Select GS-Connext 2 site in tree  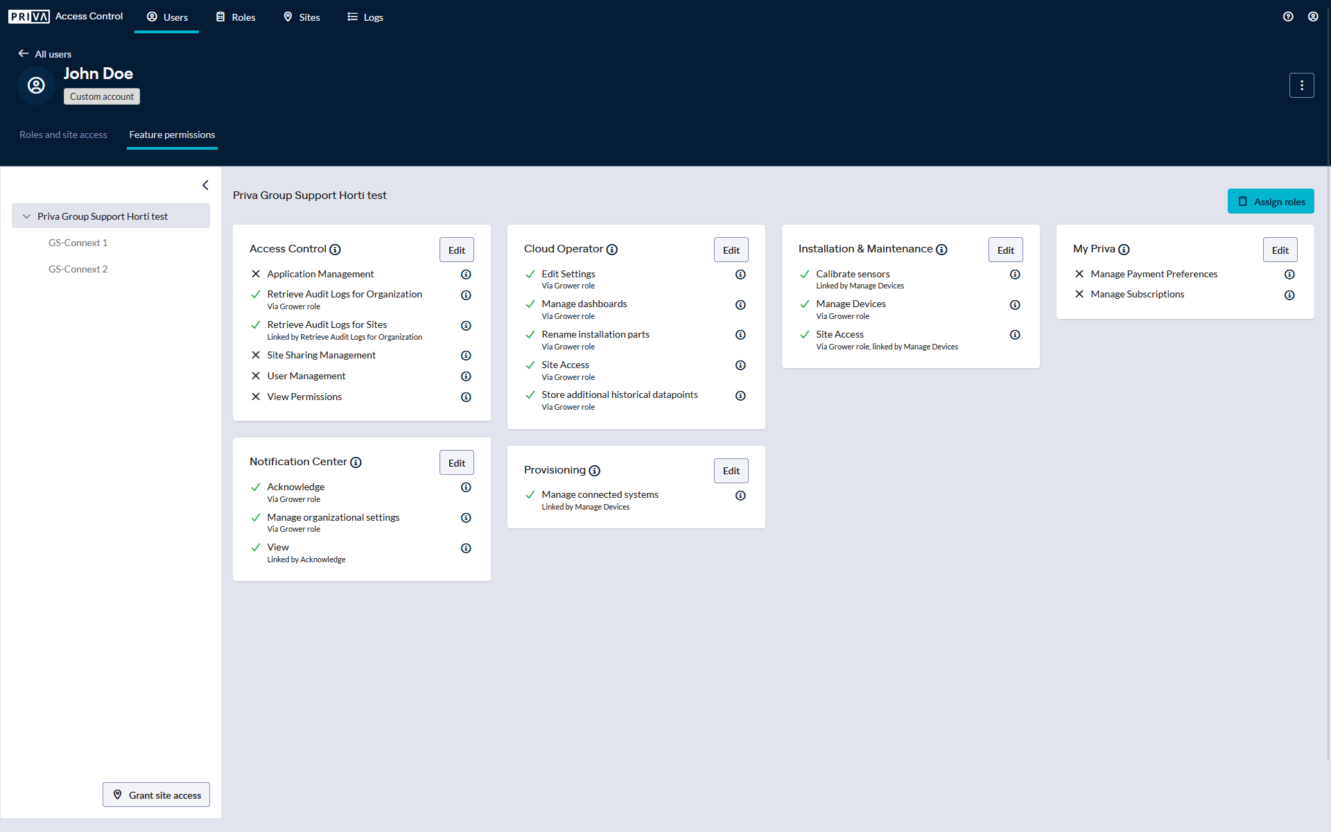(78, 269)
